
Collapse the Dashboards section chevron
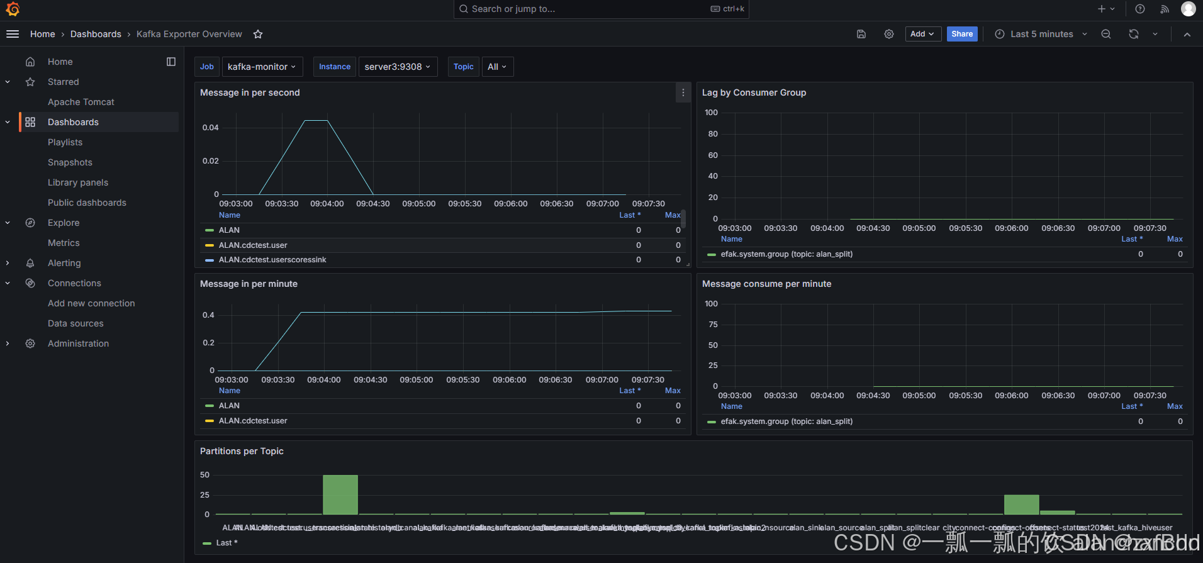point(8,122)
